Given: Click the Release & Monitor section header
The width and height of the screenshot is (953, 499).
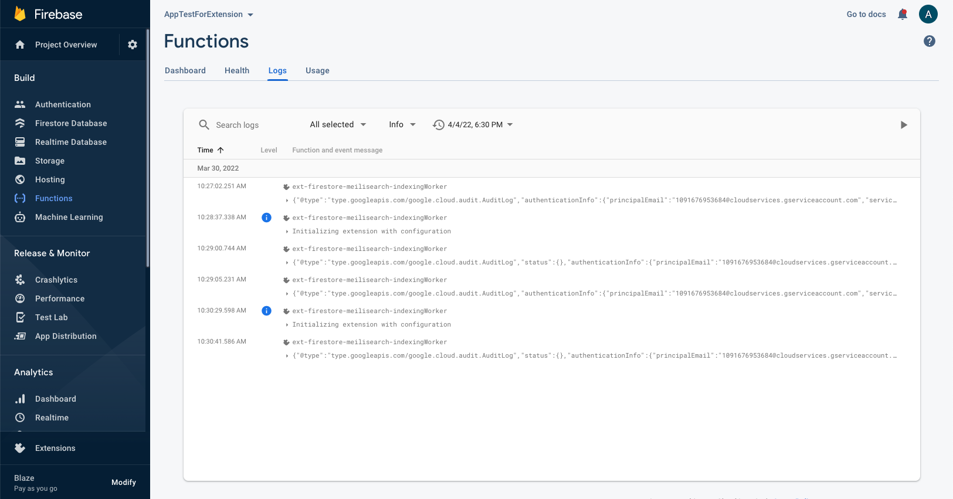Looking at the screenshot, I should (x=52, y=253).
